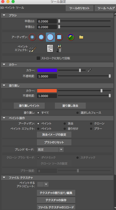Open the brush shape folder browser

81,37
